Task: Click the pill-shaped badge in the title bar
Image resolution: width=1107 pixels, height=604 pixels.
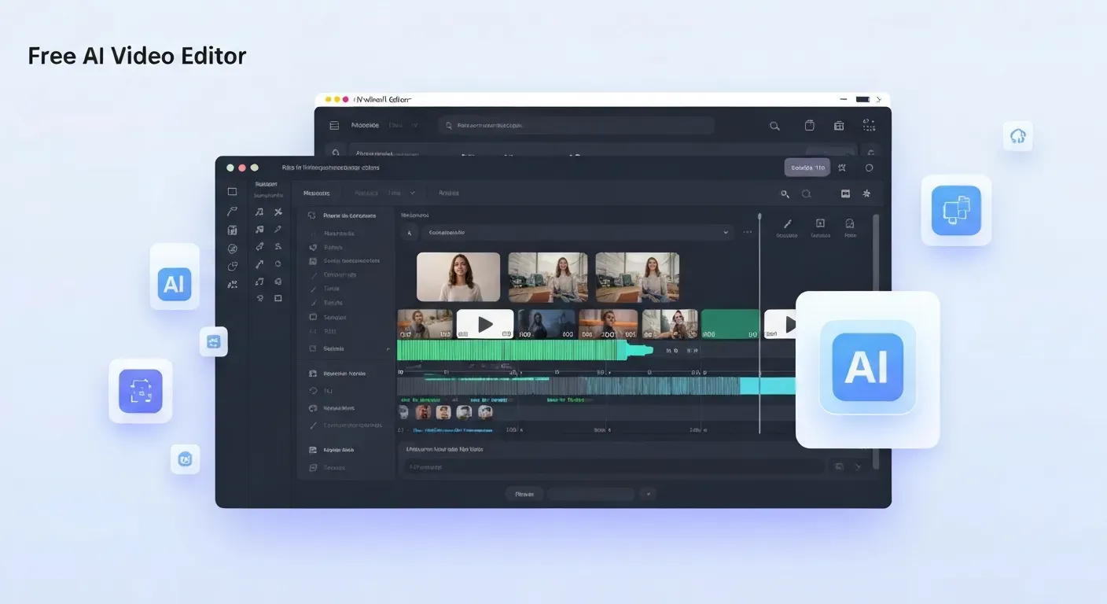Action: point(807,167)
